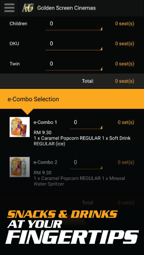Tap the Golden Screen Cinemas logo

tap(28, 8)
